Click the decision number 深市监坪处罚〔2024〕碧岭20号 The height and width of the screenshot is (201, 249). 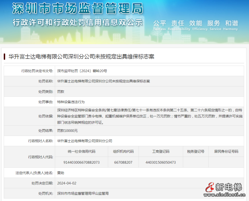coord(85,71)
